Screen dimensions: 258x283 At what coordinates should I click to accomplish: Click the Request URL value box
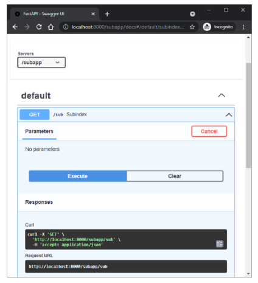[126, 267]
